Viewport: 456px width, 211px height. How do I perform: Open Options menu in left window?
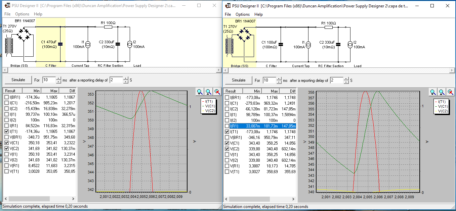(22, 14)
